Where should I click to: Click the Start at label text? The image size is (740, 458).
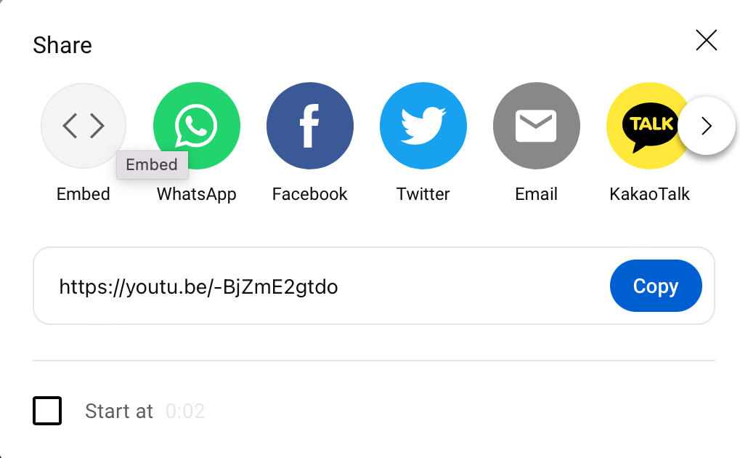pyautogui.click(x=119, y=411)
